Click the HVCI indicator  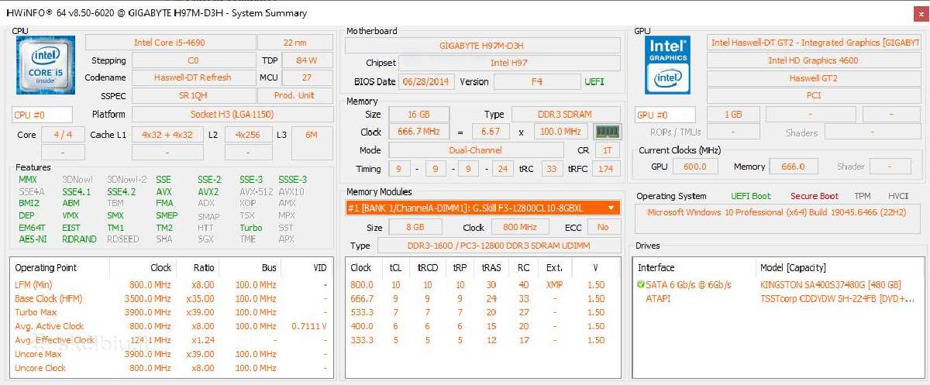click(x=898, y=197)
